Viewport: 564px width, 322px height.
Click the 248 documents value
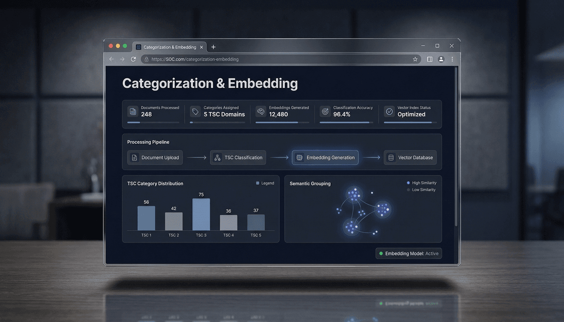pos(146,114)
